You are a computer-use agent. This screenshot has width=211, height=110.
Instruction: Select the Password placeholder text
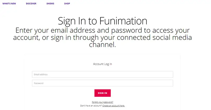[39, 83]
